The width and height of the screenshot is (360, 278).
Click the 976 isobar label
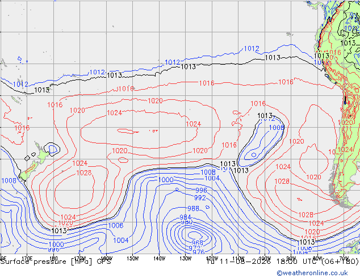tap(199, 252)
